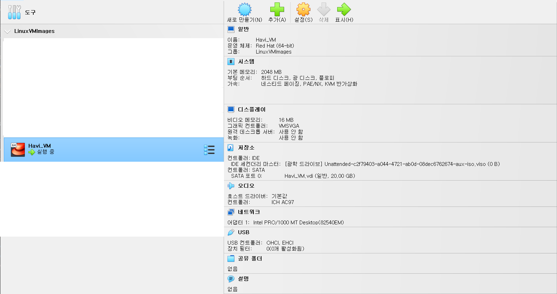The height and width of the screenshot is (294, 557).
Task: Click the 저장소 section disk icon
Action: click(x=231, y=148)
